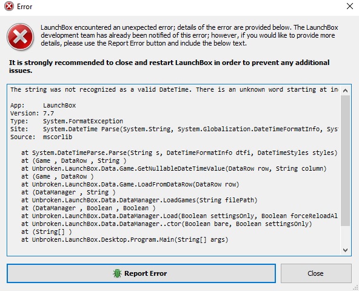Click the green bug icon
359x291 pixels.
coord(117,273)
